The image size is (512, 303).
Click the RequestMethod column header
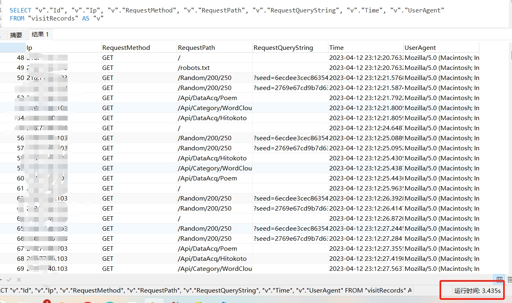[x=139, y=47]
